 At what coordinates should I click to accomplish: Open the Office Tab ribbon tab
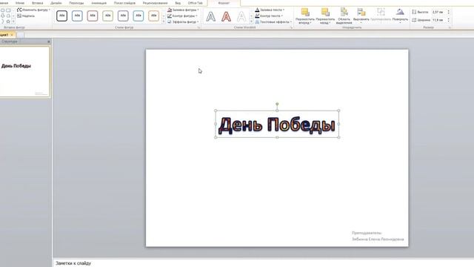(x=196, y=3)
